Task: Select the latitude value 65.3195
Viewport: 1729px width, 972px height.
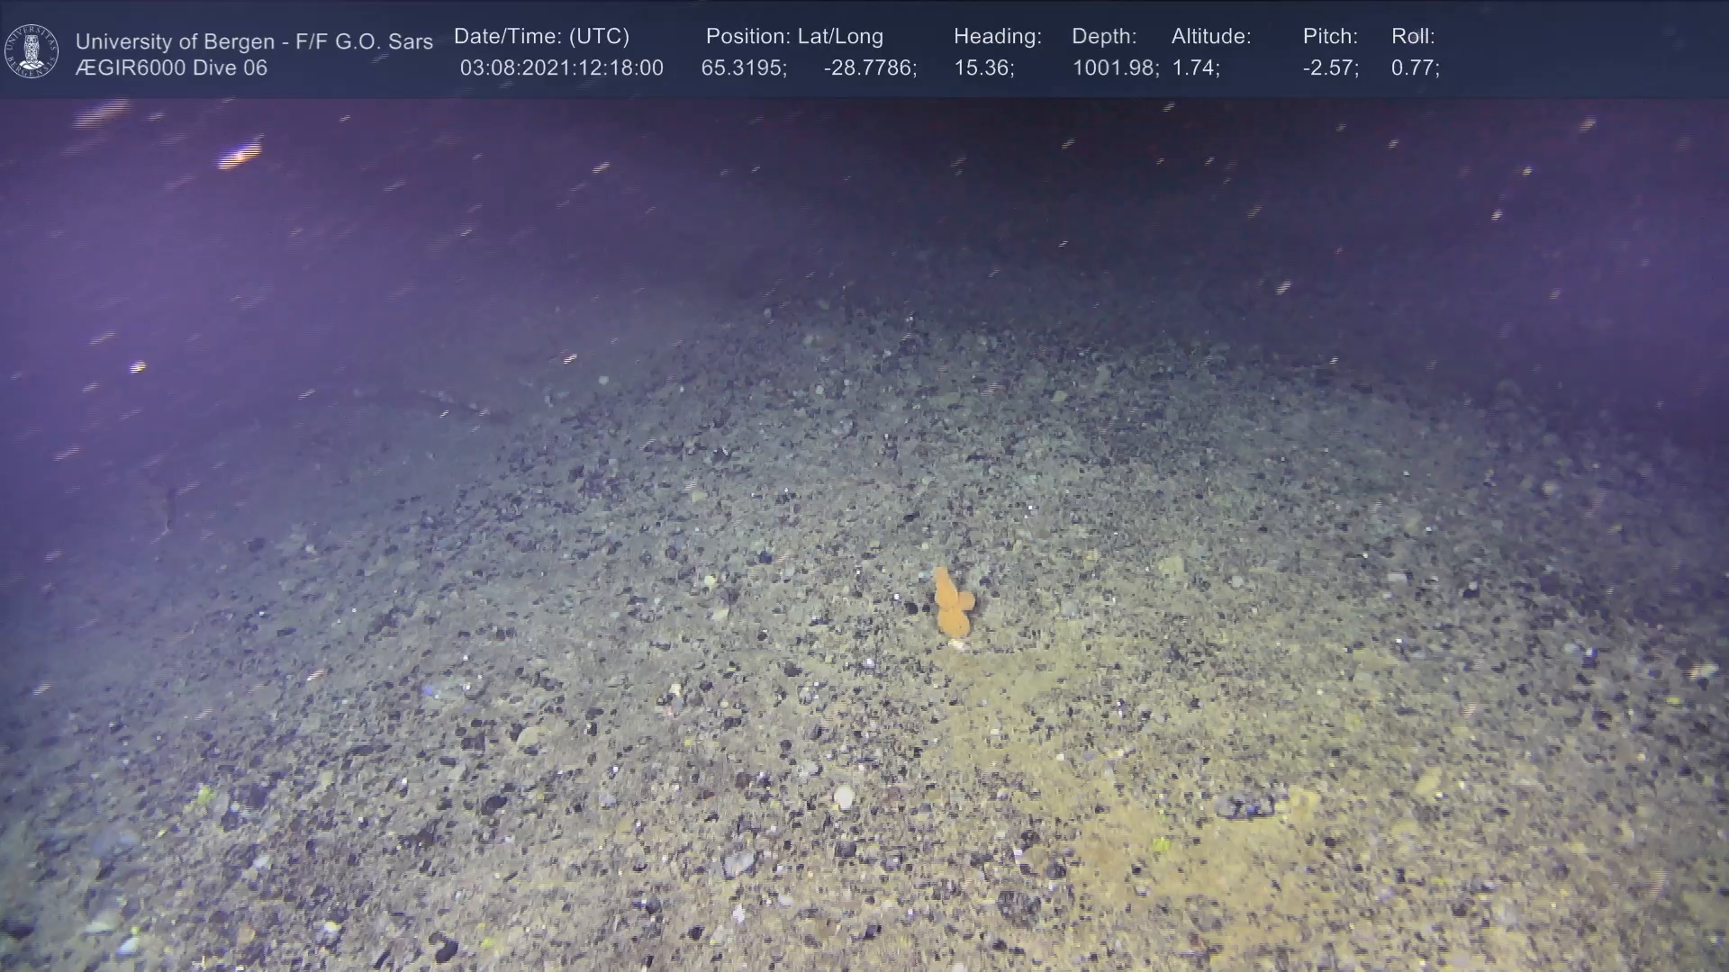Action: coord(744,68)
